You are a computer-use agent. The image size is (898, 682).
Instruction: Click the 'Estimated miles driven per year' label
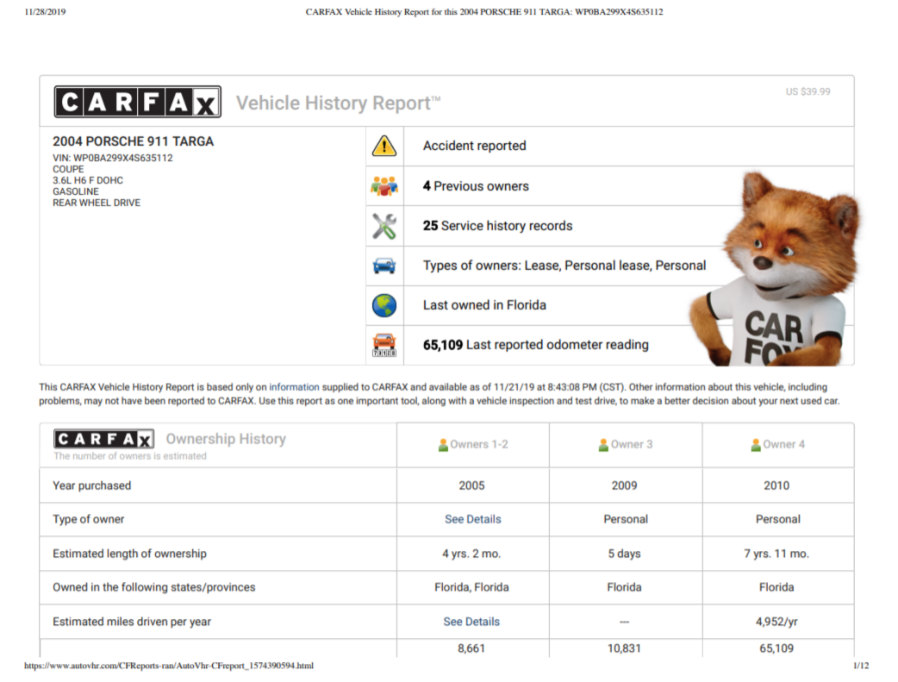132,622
